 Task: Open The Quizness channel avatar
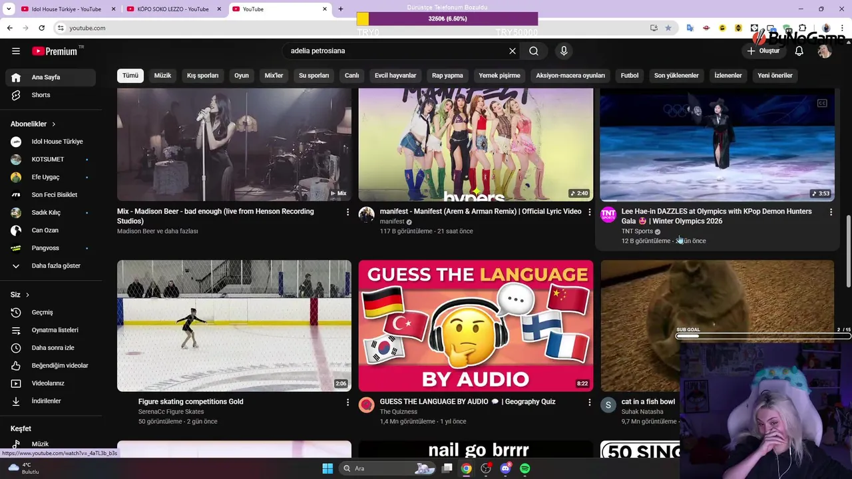coord(367,404)
